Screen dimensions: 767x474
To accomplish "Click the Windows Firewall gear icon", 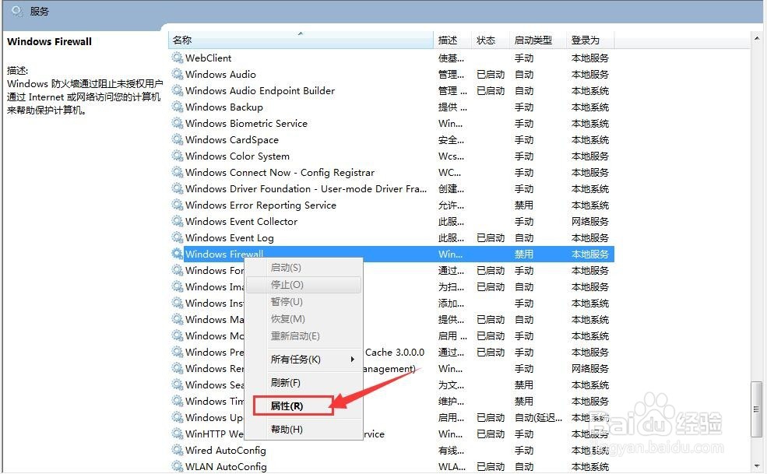I will tap(177, 254).
